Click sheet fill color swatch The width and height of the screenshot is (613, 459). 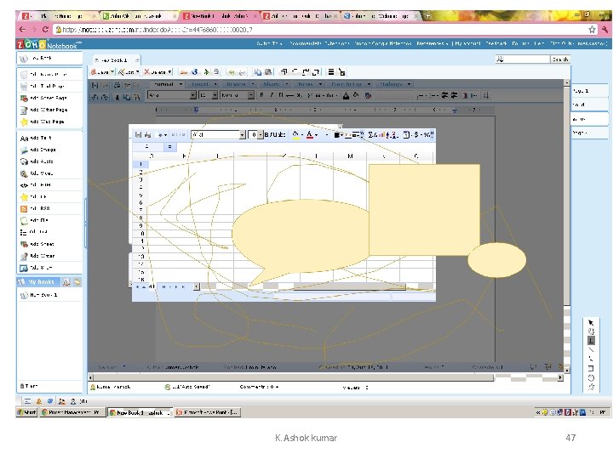click(x=296, y=134)
